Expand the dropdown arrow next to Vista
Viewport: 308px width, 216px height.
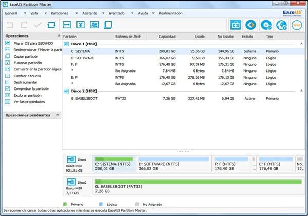coord(46,13)
